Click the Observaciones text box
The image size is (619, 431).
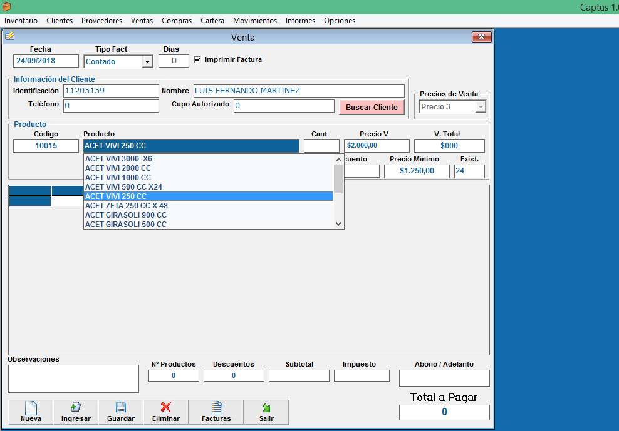pos(73,378)
